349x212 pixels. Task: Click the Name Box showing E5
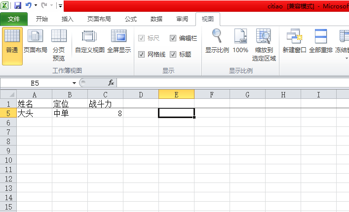[x=36, y=83]
